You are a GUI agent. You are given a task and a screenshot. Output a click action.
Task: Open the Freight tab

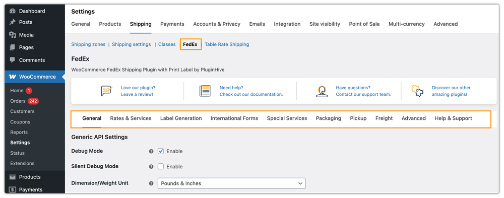tap(384, 118)
